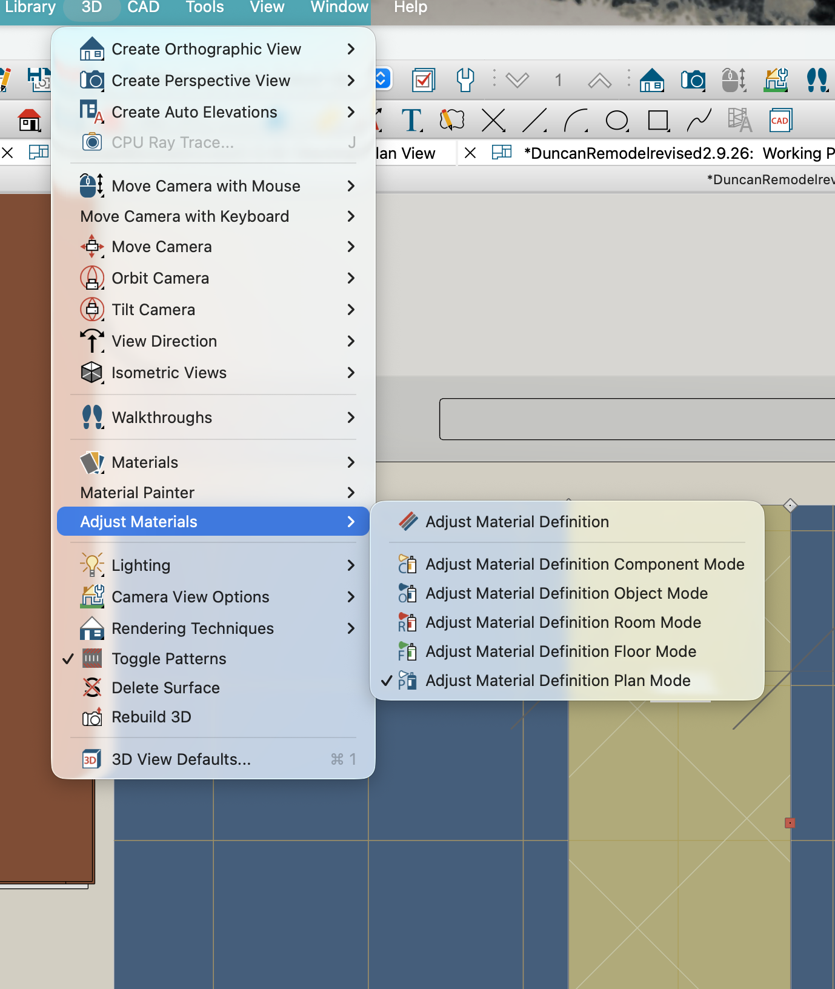Click the Draw Line tool icon
Viewport: 835px width, 989px height.
[534, 121]
